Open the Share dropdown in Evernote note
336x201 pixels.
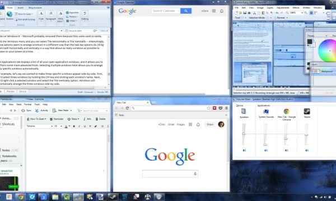point(73,119)
